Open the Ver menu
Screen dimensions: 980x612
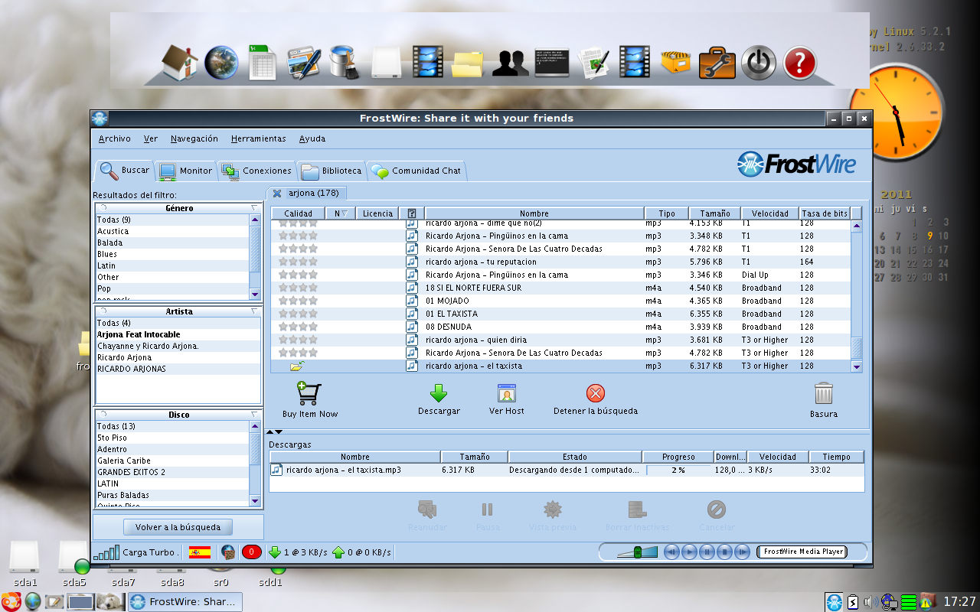click(x=151, y=138)
